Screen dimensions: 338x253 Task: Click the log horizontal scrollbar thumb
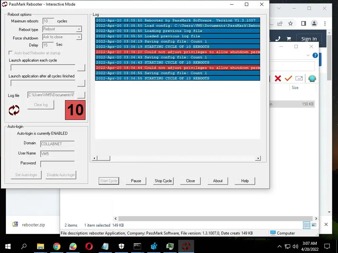[104, 158]
